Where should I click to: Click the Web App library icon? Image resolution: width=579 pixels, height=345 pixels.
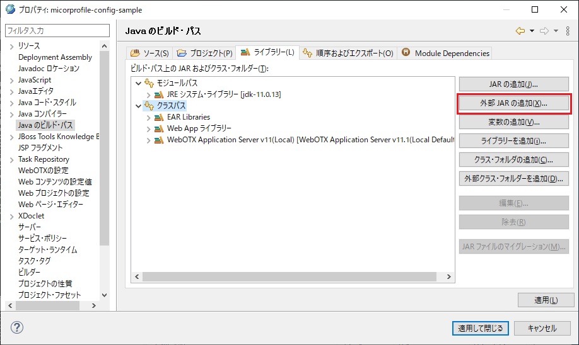click(x=159, y=128)
